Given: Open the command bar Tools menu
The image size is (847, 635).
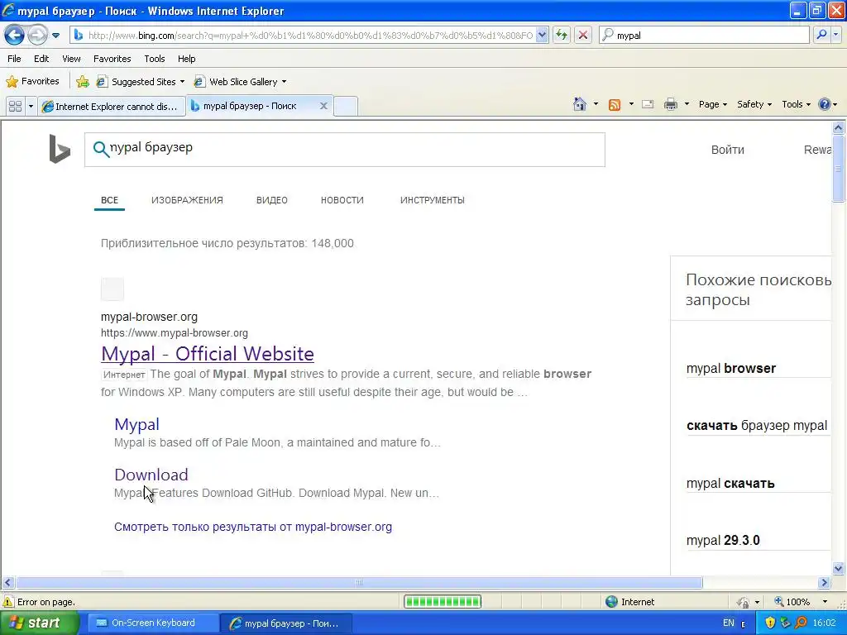Looking at the screenshot, I should click(x=796, y=104).
